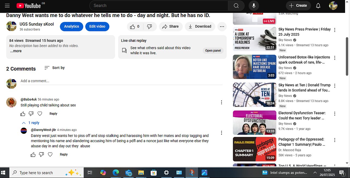
Task: Open Sky News Press Preview video title
Action: pos(305,32)
